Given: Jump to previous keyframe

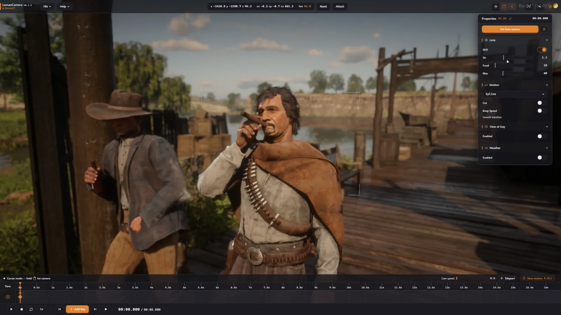Looking at the screenshot, I should point(59,309).
